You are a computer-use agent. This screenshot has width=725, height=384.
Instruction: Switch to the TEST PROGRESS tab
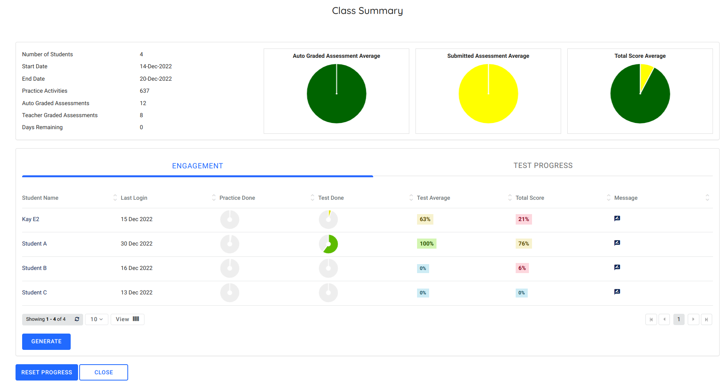(542, 165)
